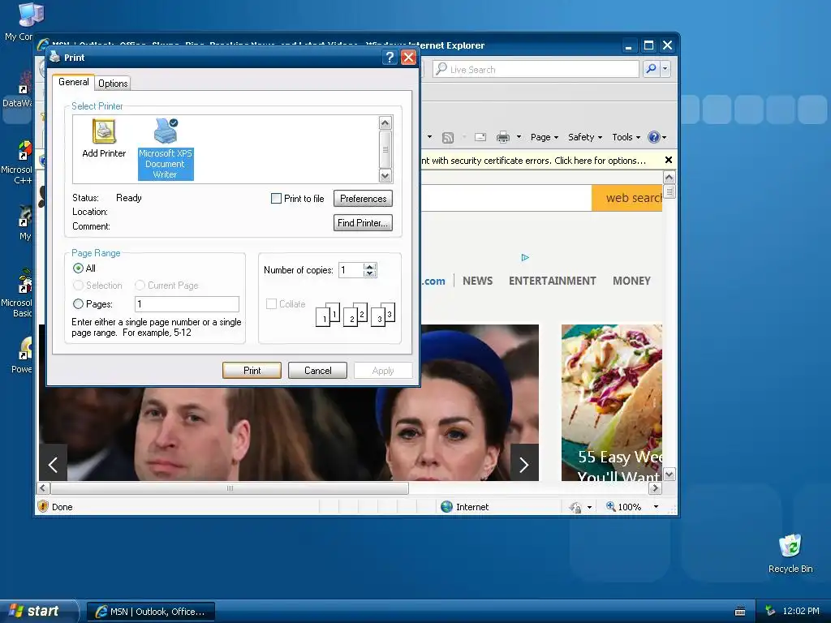Screen dimensions: 831x623
Task: Click the keyboard icon in system tray
Action: point(740,612)
